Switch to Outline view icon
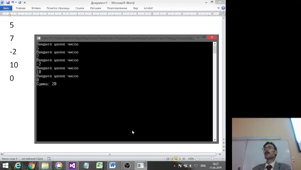Image resolution: width=301 pixels, height=170 pixels. tap(180, 159)
